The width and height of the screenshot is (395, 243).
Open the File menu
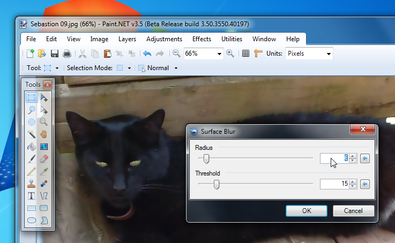point(31,39)
